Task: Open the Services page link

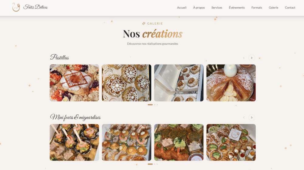Action: 217,8
